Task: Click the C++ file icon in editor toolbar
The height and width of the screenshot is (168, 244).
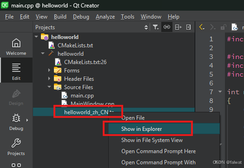Action: [x=235, y=27]
